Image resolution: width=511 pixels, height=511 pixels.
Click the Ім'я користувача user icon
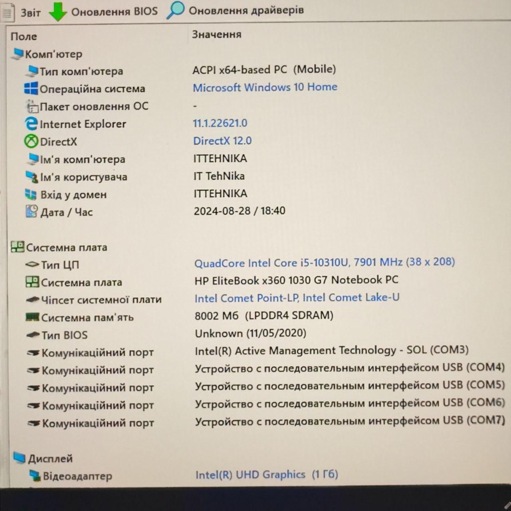click(x=32, y=177)
